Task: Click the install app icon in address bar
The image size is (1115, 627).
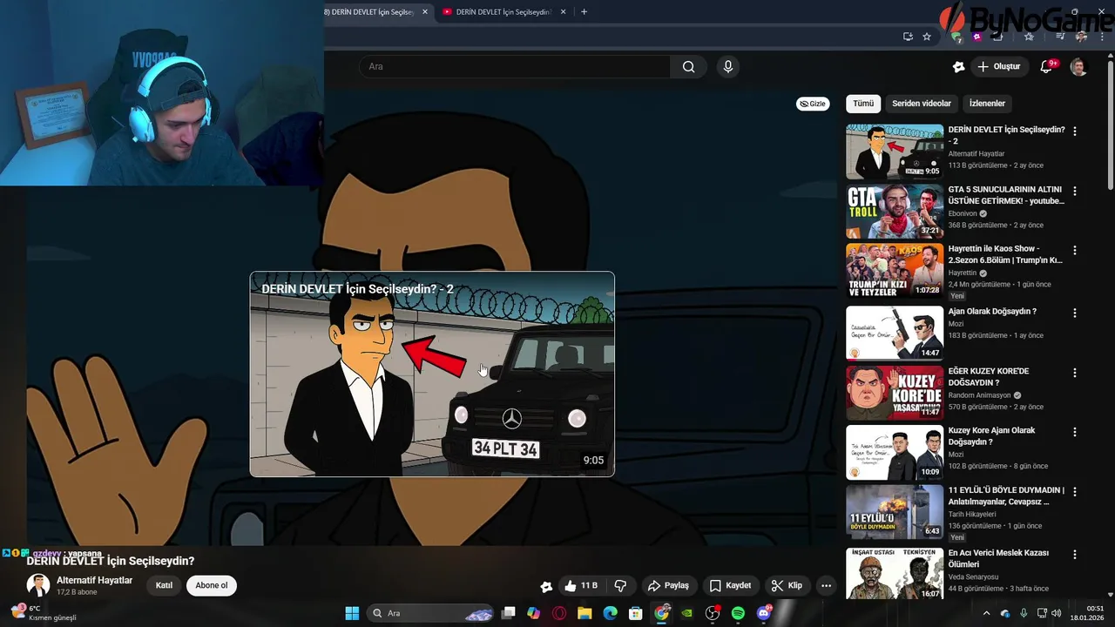Action: tap(908, 37)
